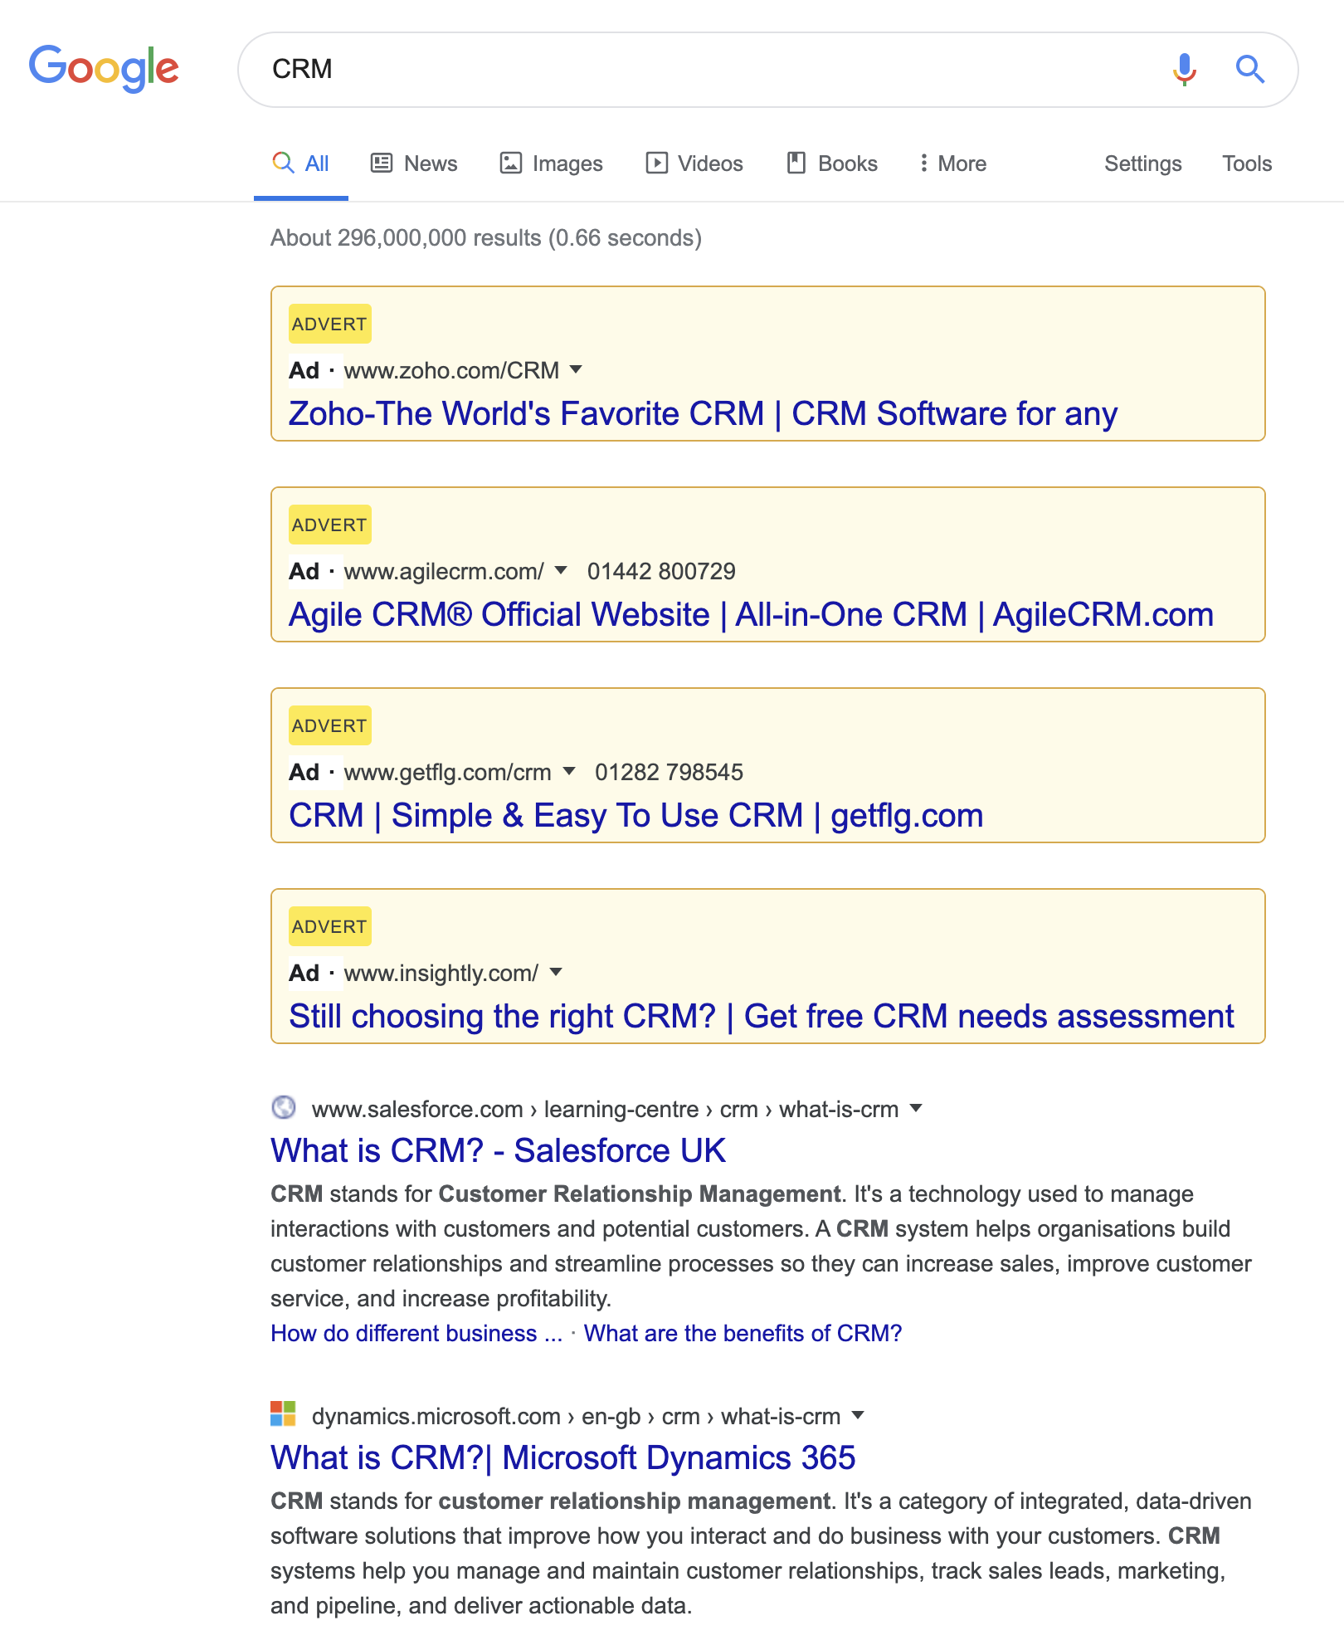Open What is CRM? Microsoft Dynamics 365

562,1457
